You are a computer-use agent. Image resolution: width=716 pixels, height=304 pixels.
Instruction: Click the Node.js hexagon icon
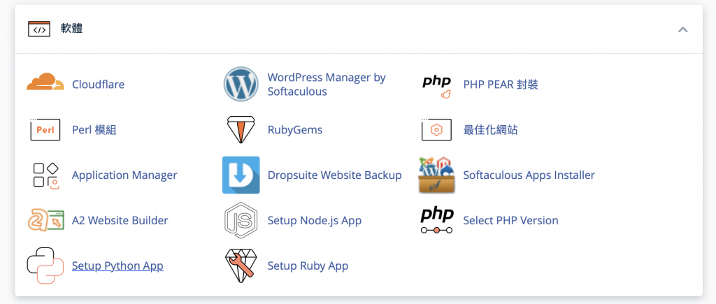coord(241,220)
